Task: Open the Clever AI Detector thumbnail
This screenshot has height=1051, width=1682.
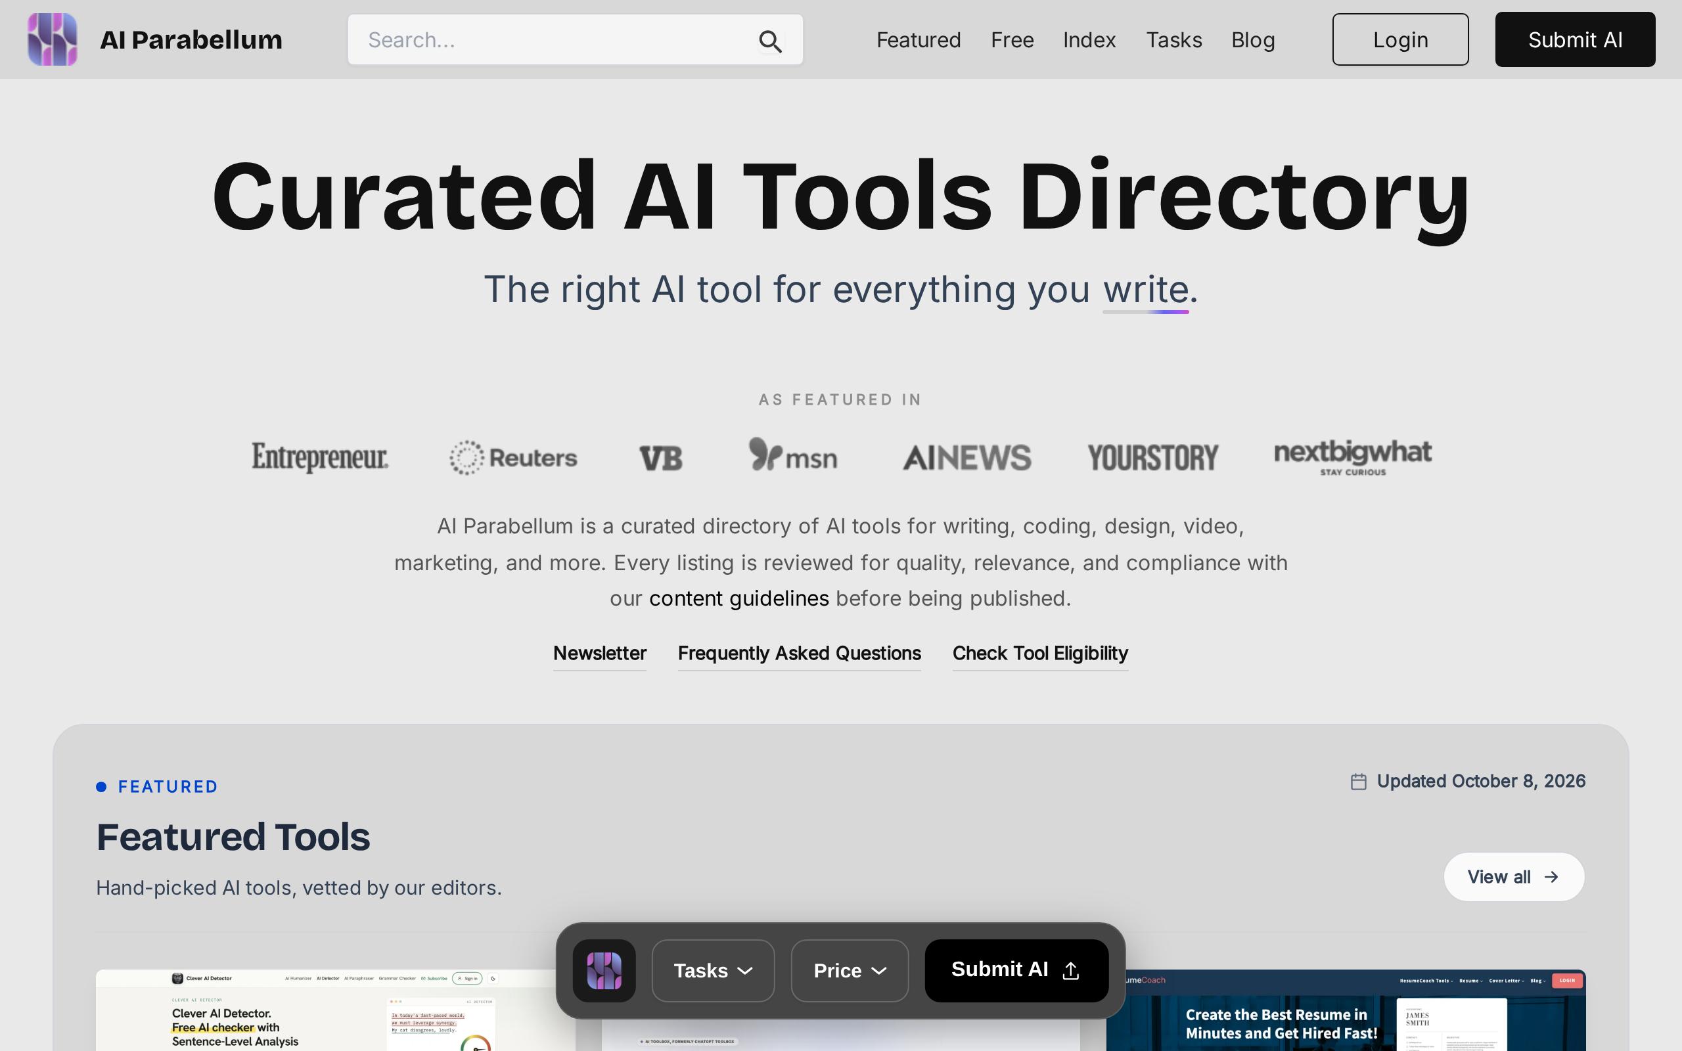Action: (x=335, y=1010)
